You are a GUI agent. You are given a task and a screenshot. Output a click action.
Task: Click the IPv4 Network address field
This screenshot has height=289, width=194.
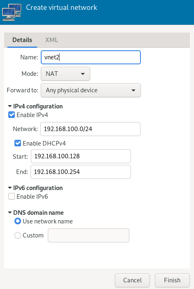(90, 129)
